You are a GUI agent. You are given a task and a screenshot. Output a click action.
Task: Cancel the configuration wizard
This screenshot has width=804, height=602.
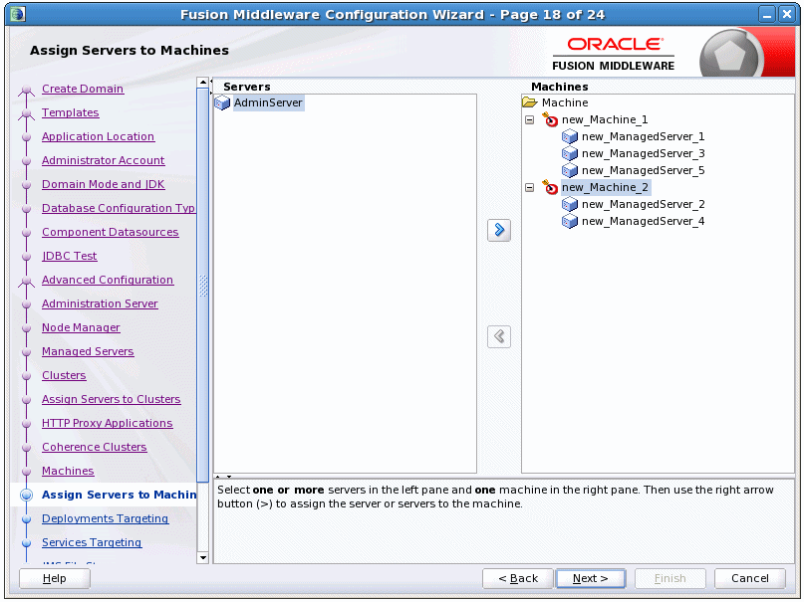pos(749,578)
